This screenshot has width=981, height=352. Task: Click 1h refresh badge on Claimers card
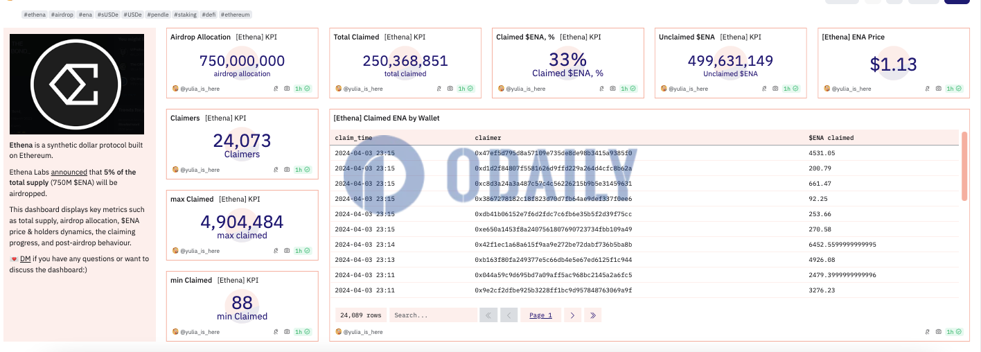click(301, 169)
